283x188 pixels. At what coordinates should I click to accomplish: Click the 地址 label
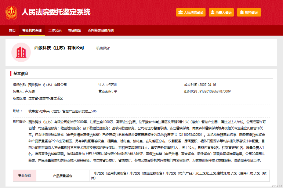tap(17, 111)
